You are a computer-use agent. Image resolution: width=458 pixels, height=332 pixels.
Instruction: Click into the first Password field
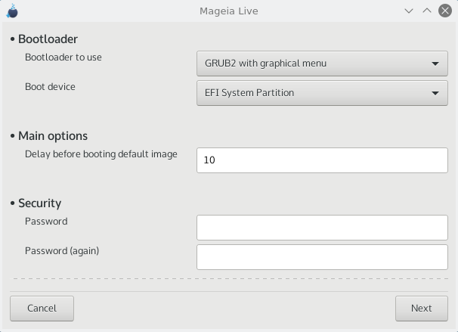point(322,227)
